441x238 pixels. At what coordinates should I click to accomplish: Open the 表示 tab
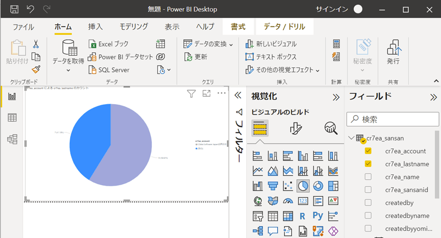pos(172,27)
